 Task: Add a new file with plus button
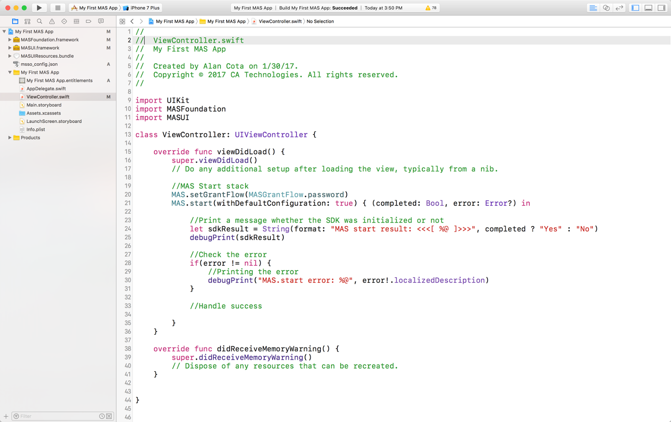pos(6,416)
